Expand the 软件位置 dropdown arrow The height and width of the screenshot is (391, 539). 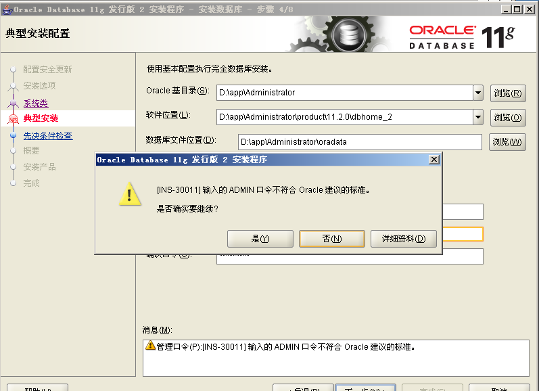point(478,117)
